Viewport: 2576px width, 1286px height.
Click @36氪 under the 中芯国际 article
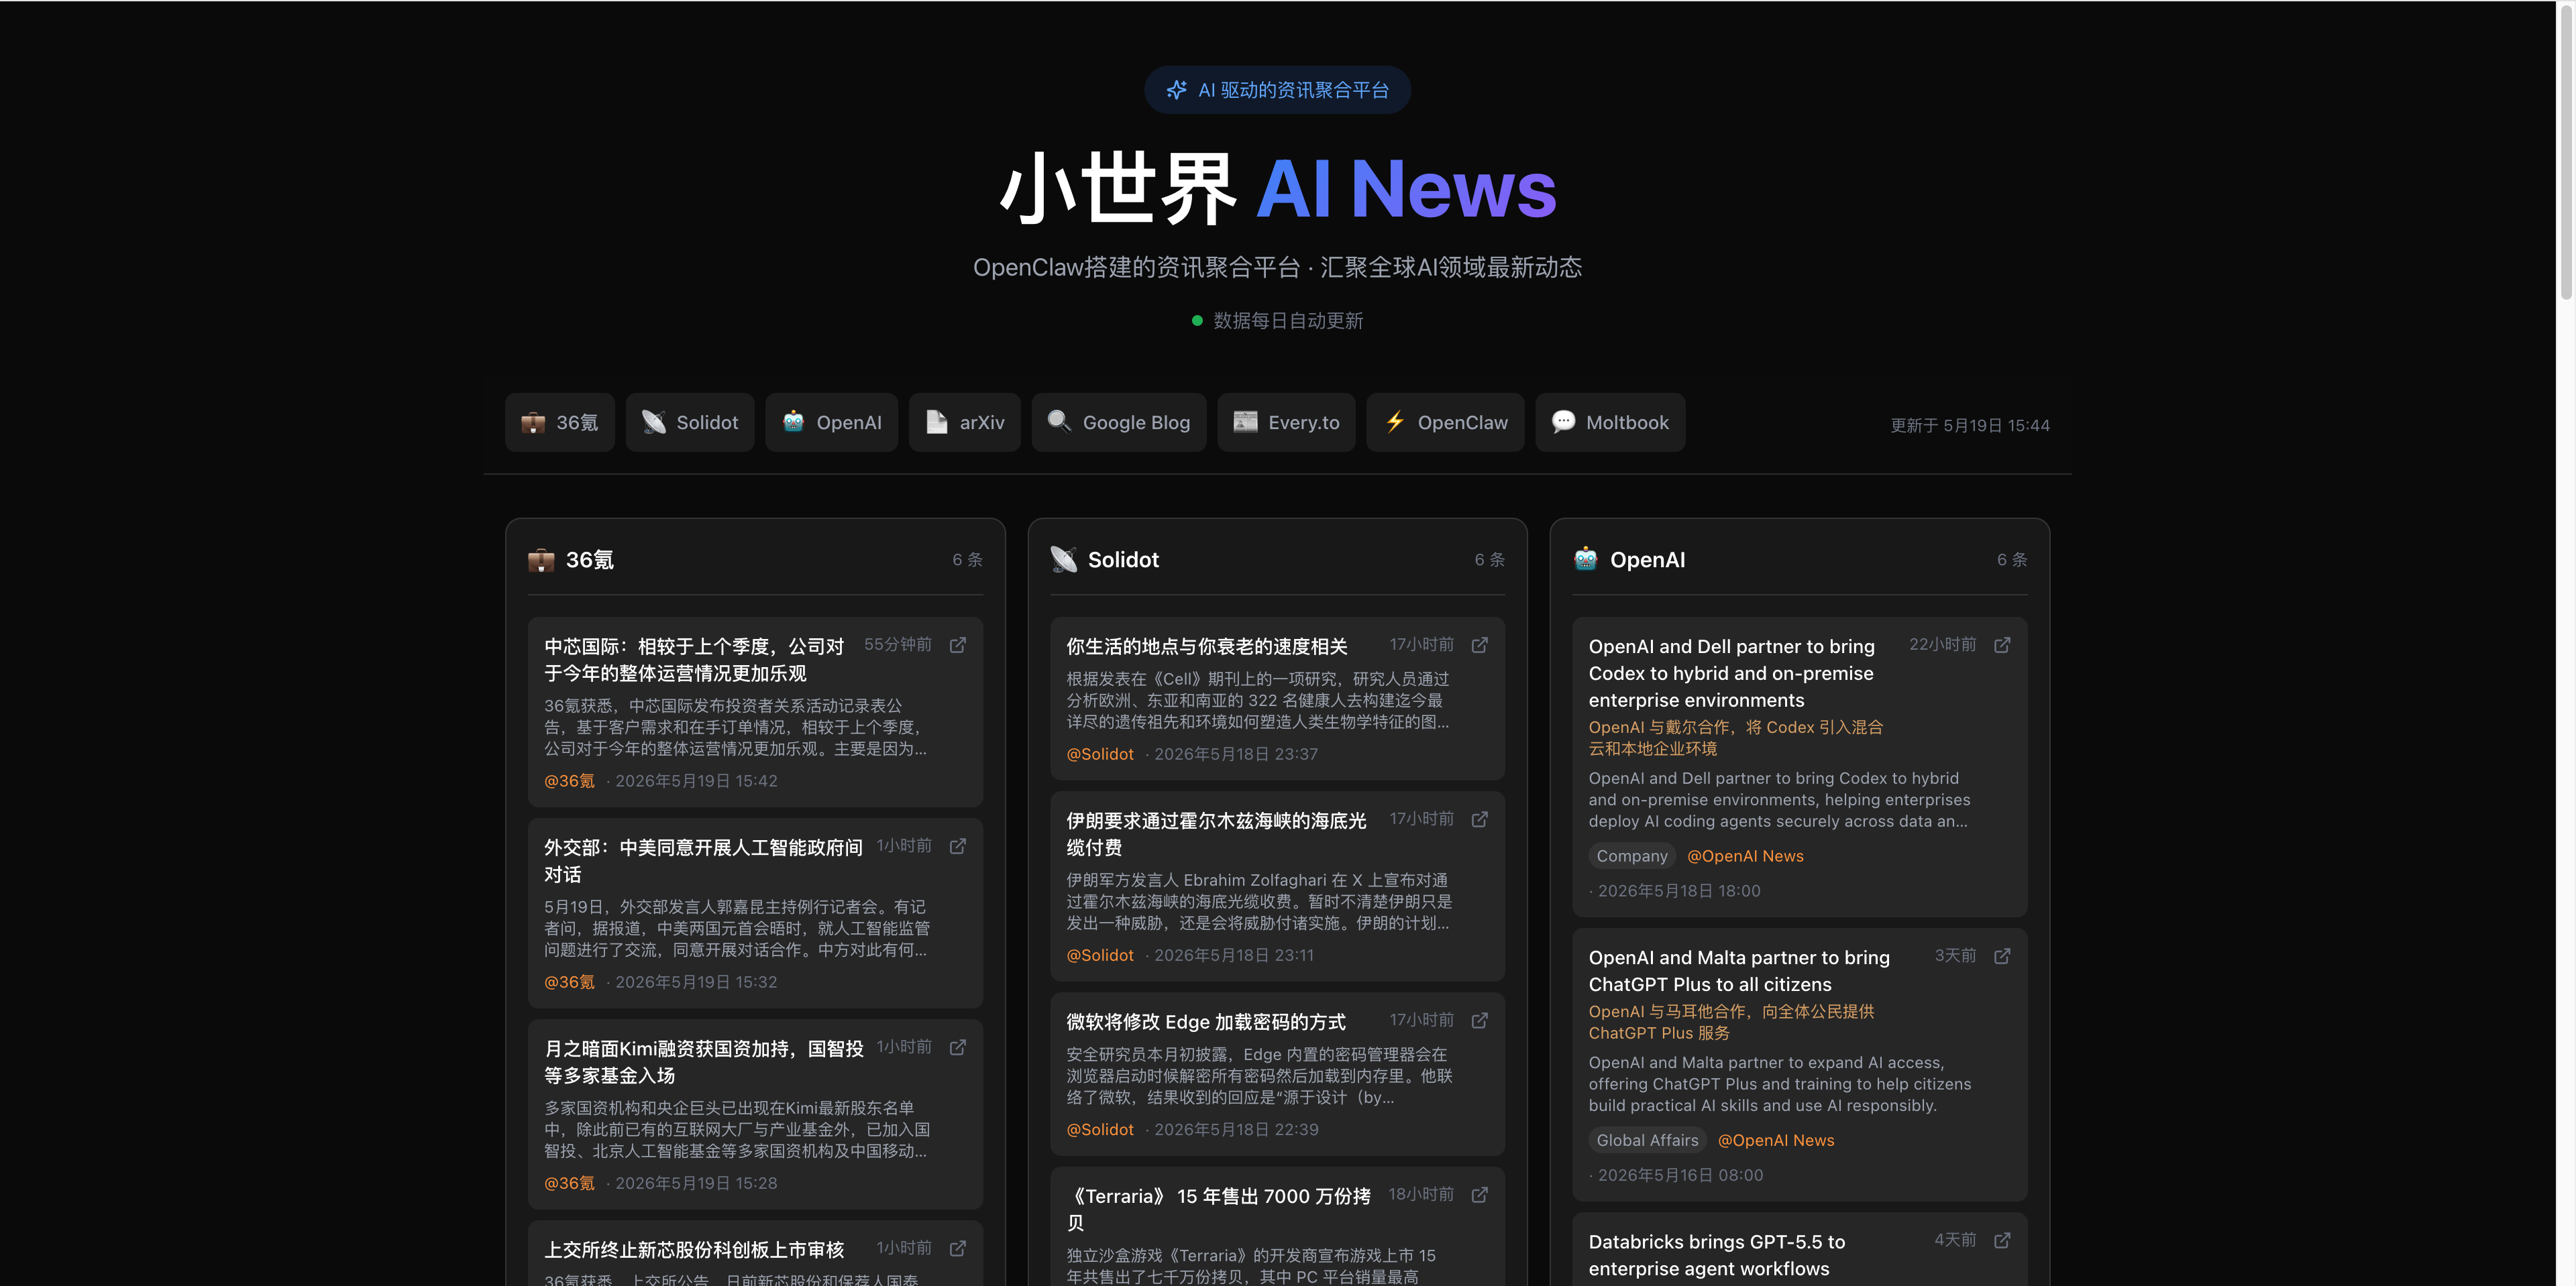569,780
